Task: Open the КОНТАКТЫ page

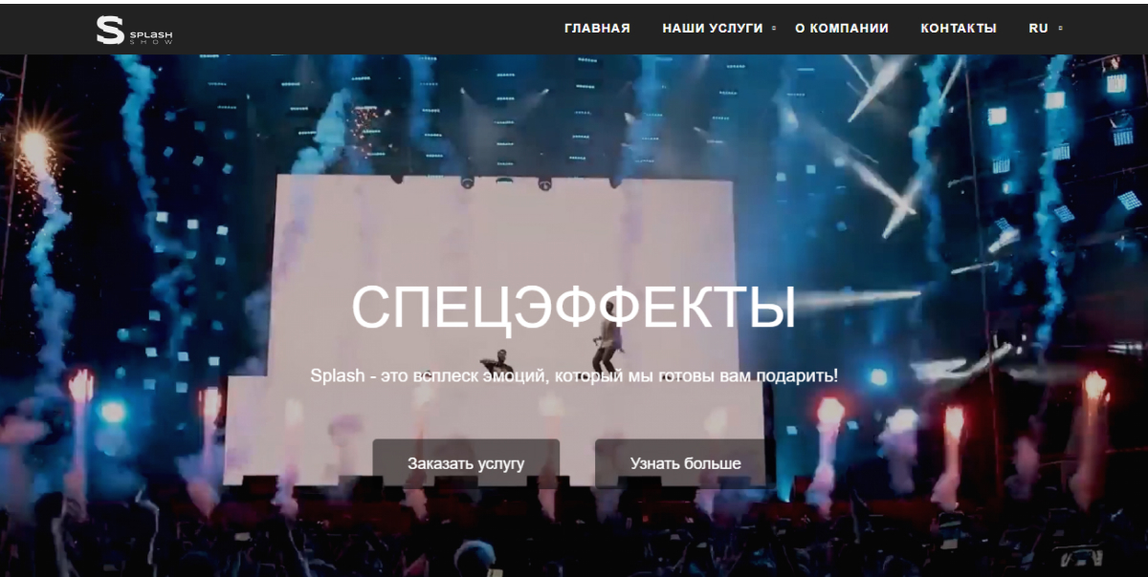Action: point(959,29)
